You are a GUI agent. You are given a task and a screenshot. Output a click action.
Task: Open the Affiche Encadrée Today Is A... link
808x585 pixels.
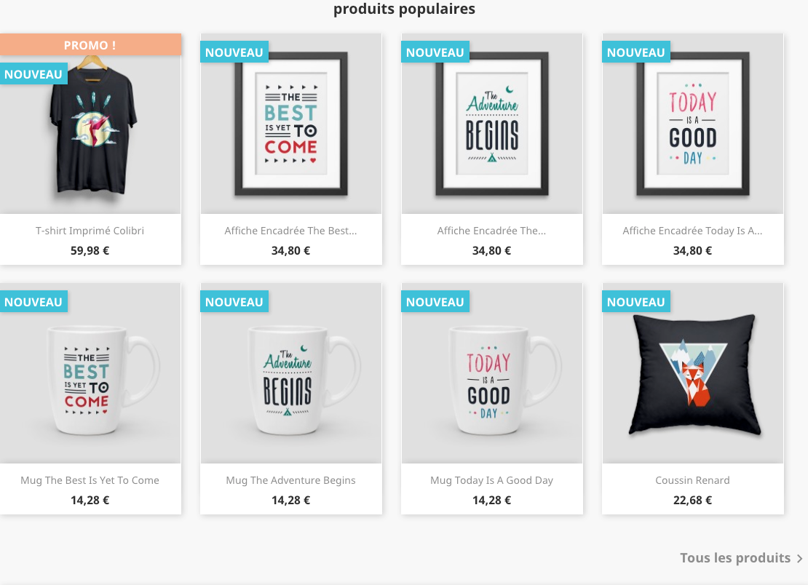pos(692,231)
